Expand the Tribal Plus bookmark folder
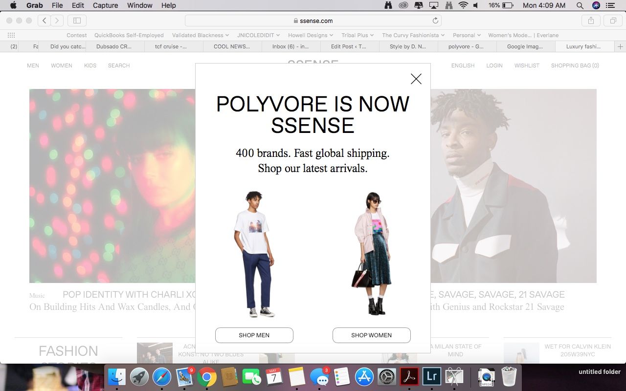 pos(358,35)
